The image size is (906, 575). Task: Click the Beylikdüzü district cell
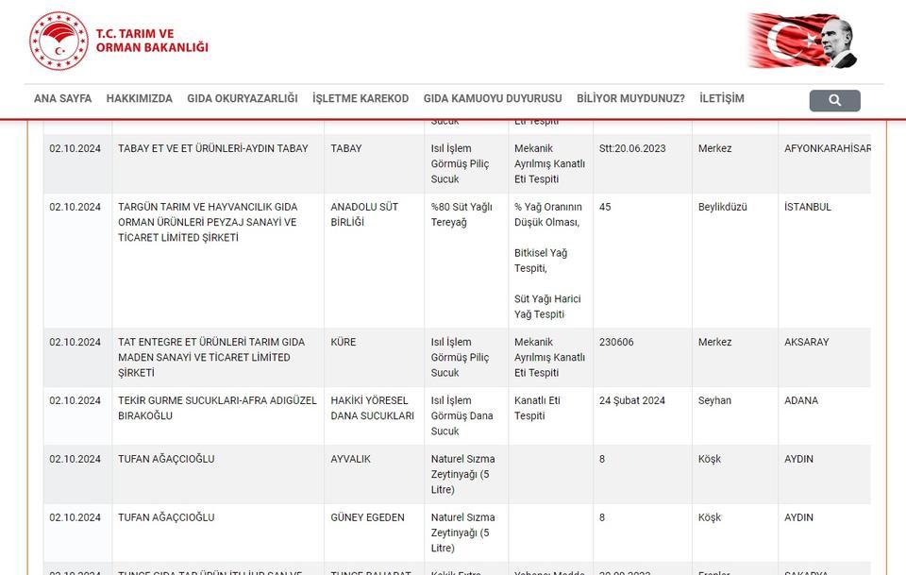click(722, 207)
